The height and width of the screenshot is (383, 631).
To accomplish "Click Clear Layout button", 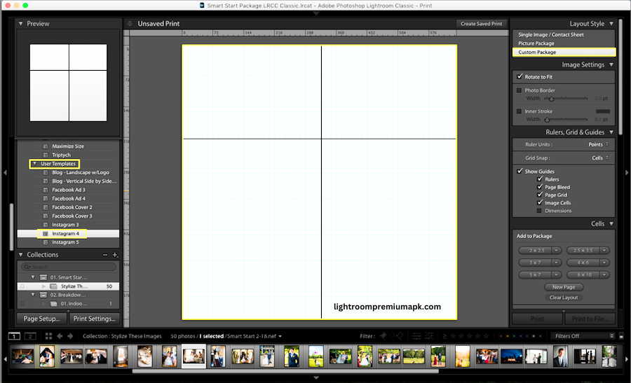I will point(564,298).
